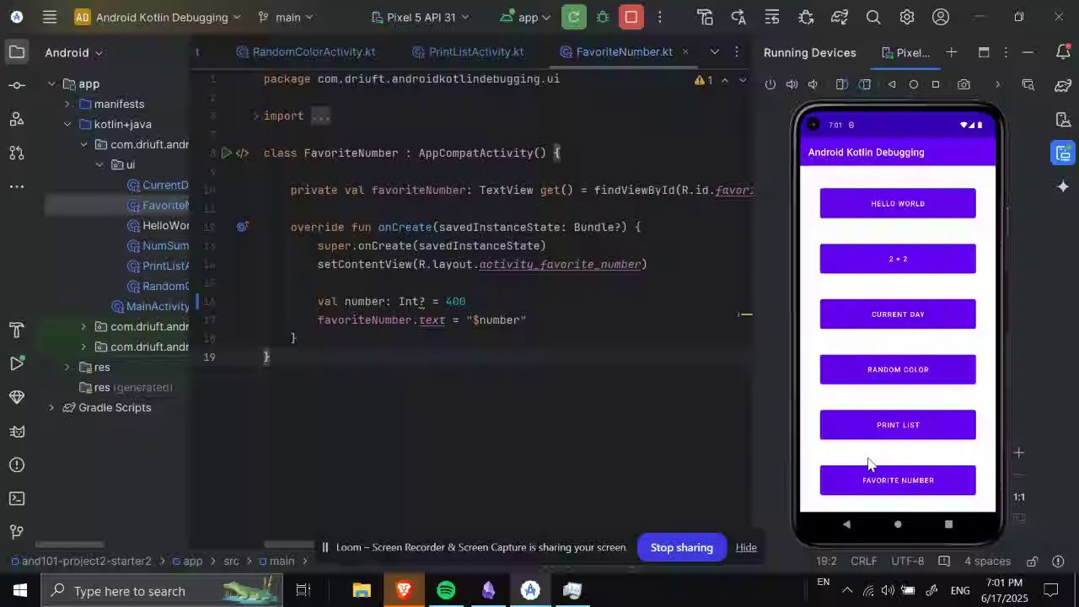
Task: Add a new running device tab
Action: coord(952,52)
